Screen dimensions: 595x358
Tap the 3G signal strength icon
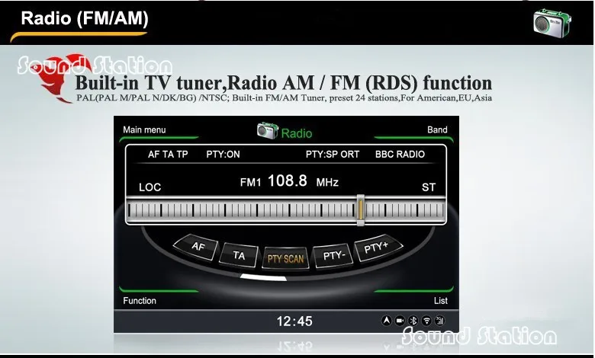pyautogui.click(x=440, y=321)
